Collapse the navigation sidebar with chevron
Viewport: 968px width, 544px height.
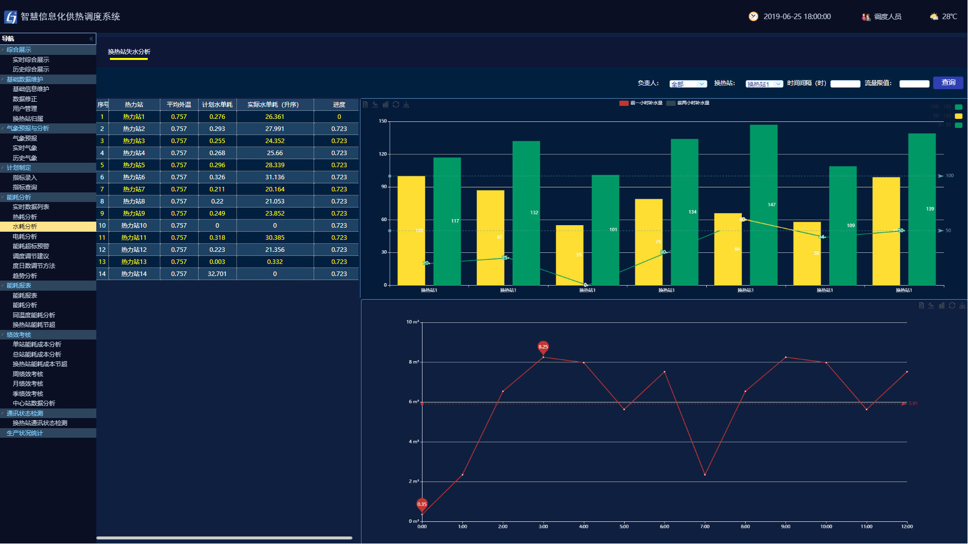91,39
